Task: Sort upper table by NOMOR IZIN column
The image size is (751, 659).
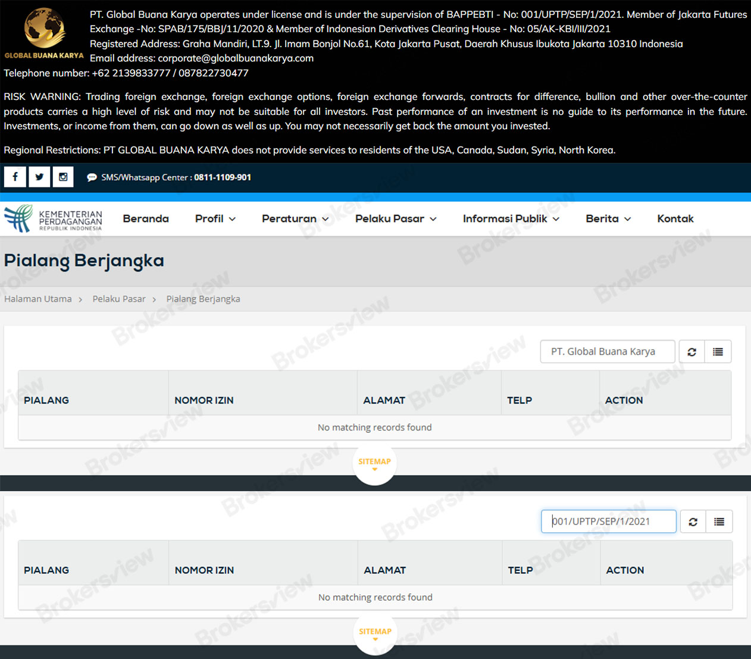Action: pos(263,393)
